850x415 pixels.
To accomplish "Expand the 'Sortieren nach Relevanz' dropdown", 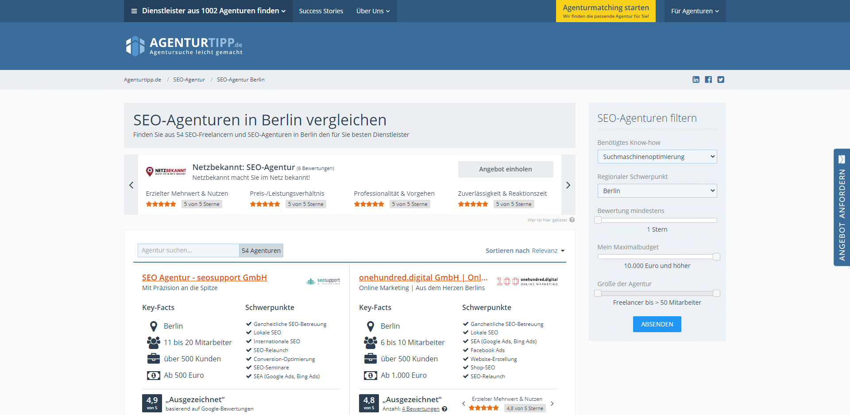I will pyautogui.click(x=525, y=251).
